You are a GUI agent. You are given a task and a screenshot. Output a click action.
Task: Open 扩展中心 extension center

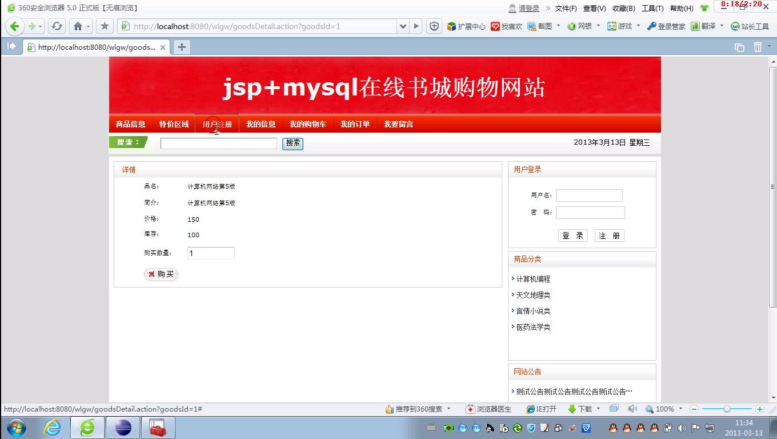point(466,26)
